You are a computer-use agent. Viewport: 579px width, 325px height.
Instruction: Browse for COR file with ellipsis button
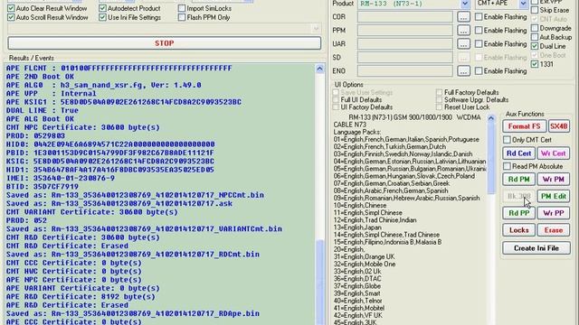point(463,17)
